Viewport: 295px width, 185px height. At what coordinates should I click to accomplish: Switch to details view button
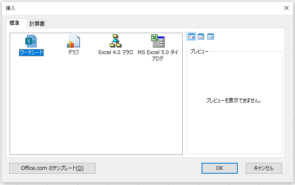tap(210, 36)
